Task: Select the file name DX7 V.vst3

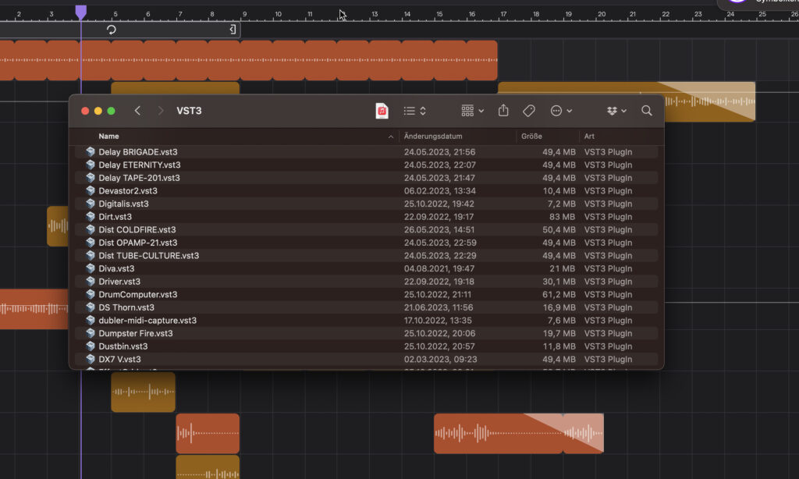Action: (119, 359)
